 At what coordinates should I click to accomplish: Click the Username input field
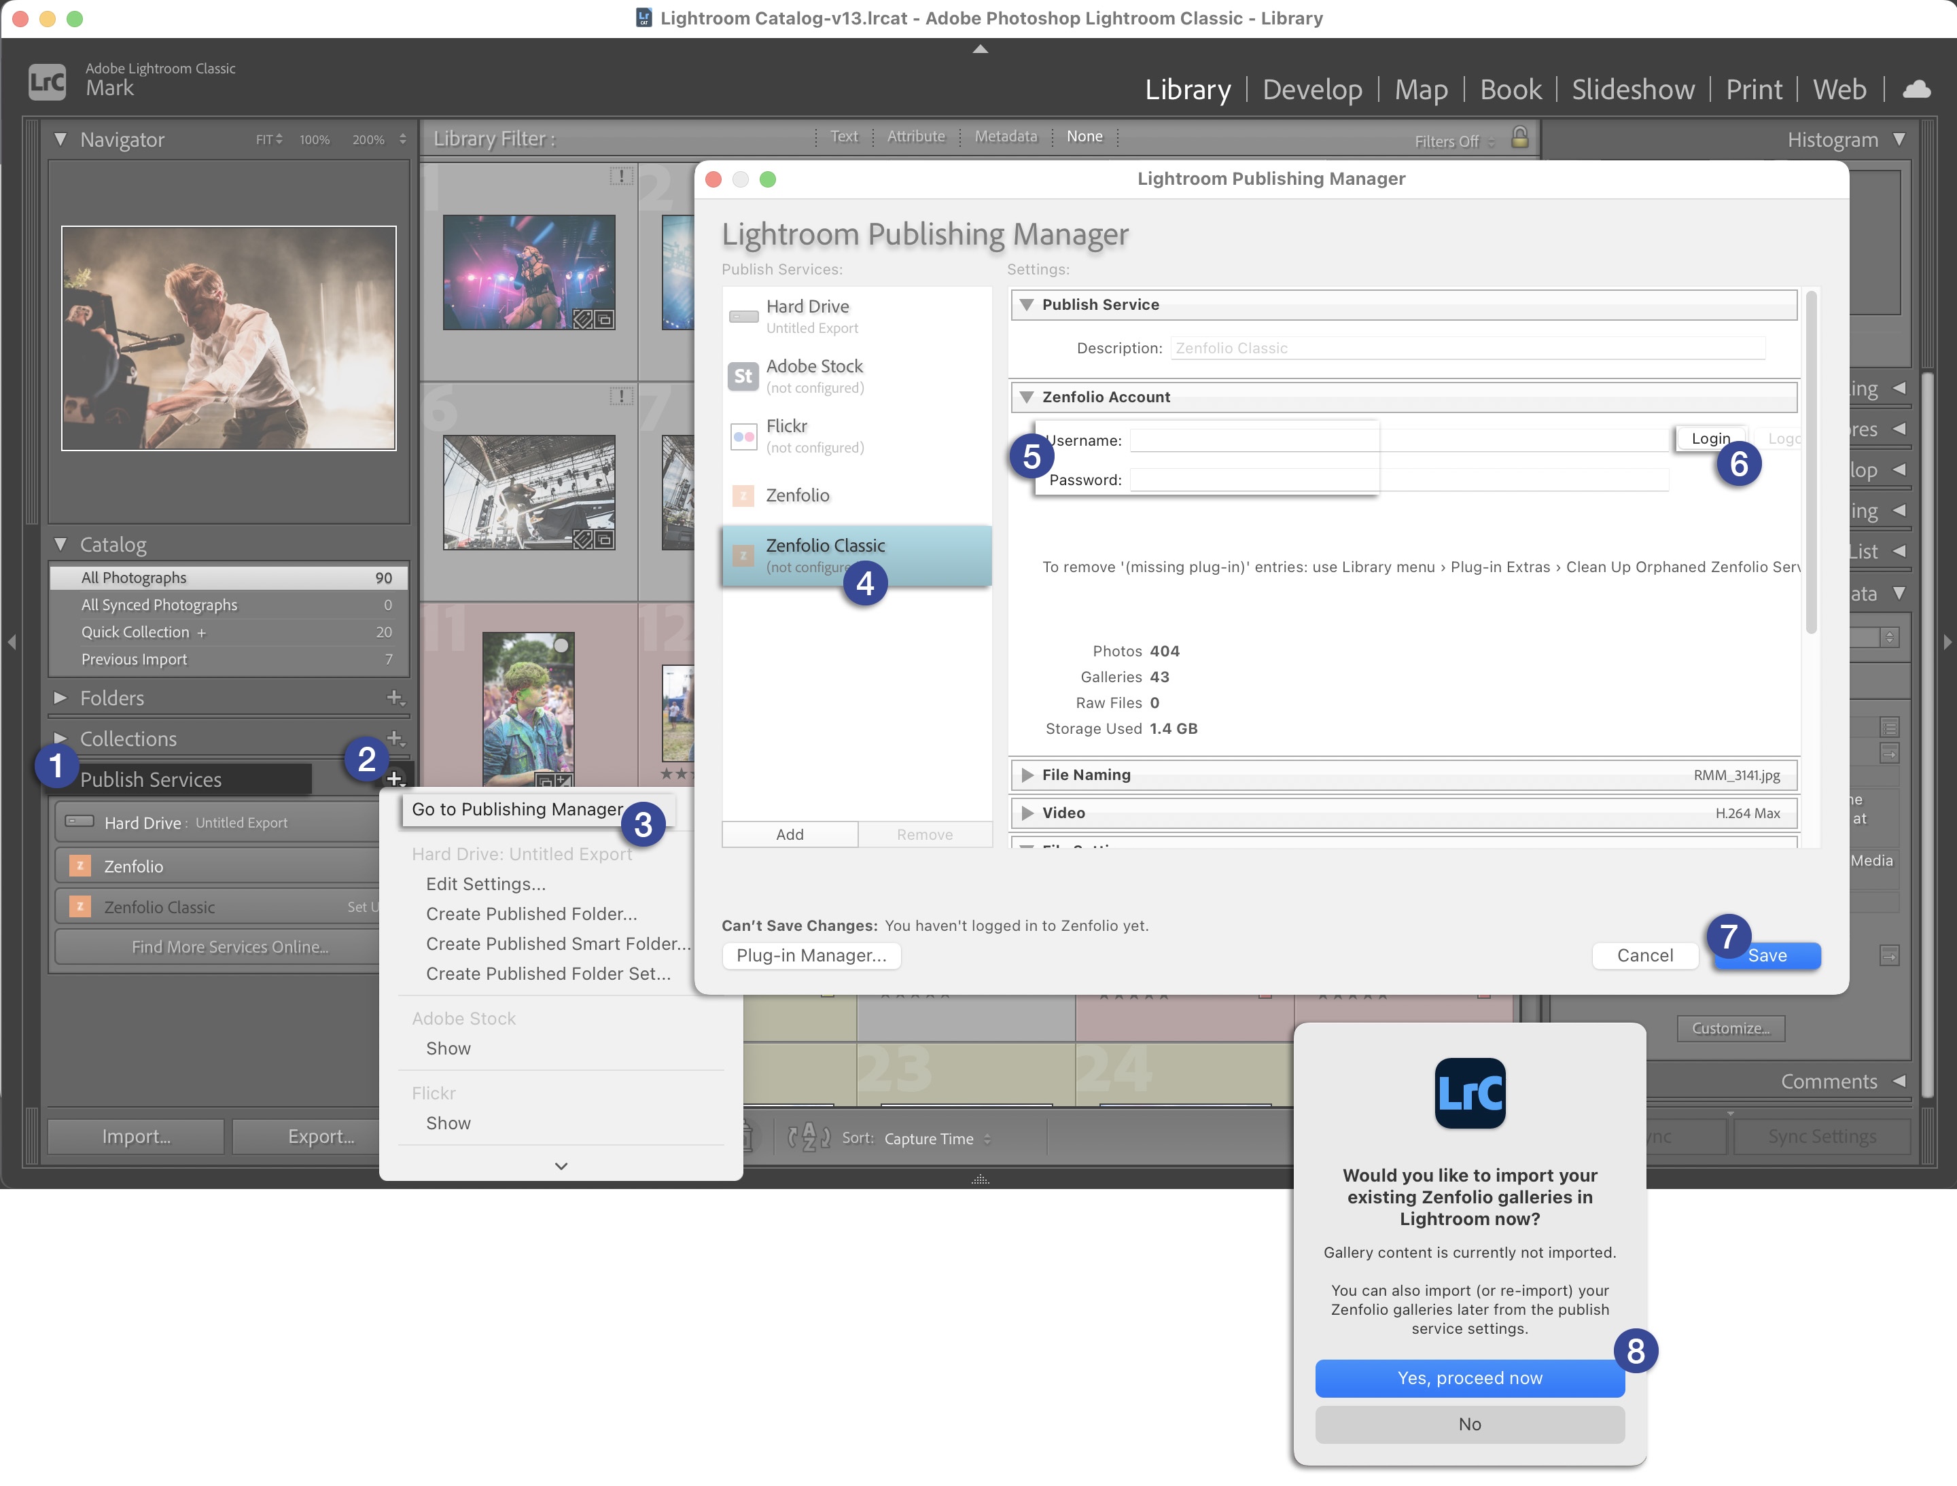click(x=1398, y=440)
